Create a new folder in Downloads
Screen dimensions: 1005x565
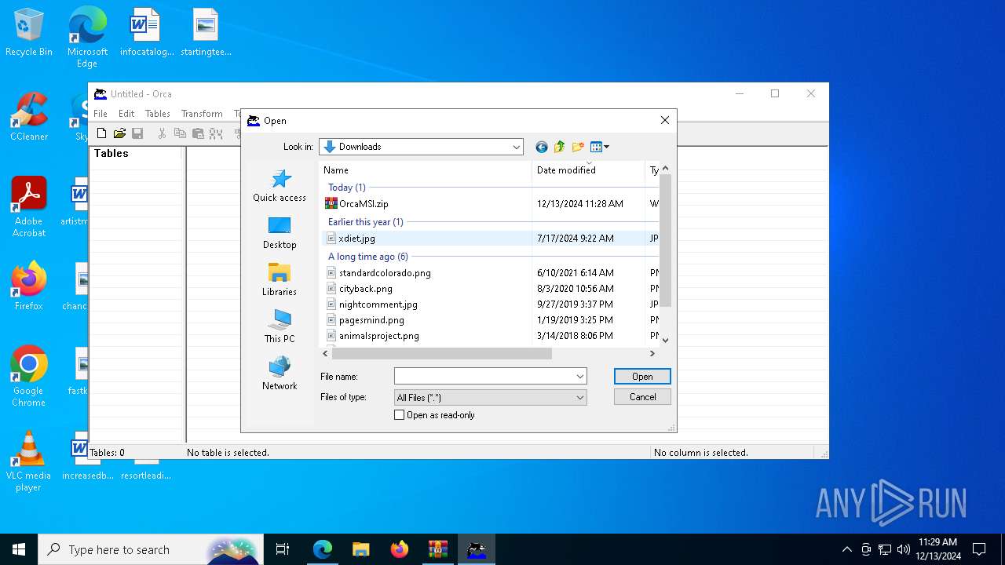[x=578, y=147]
